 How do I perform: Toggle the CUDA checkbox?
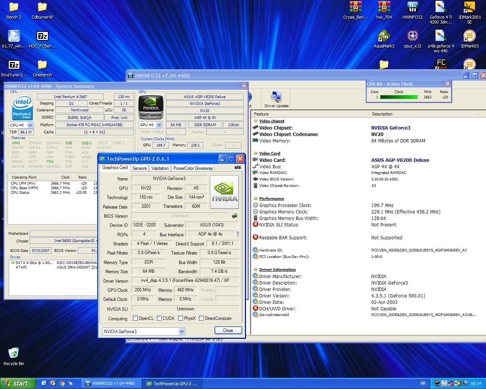click(x=159, y=318)
